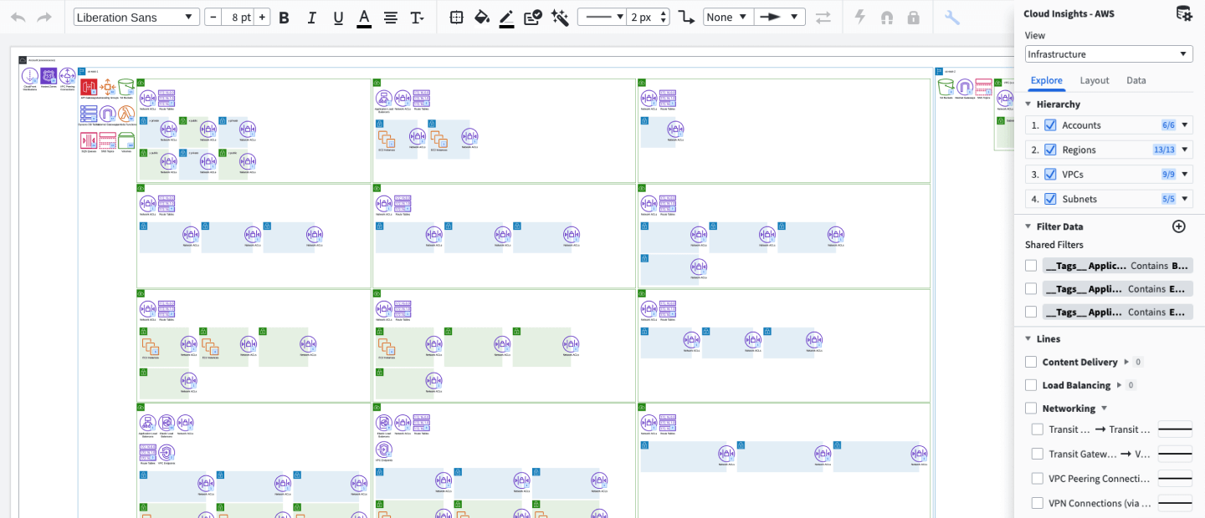Open the text options T icon
The height and width of the screenshot is (518, 1205).
[x=417, y=18]
